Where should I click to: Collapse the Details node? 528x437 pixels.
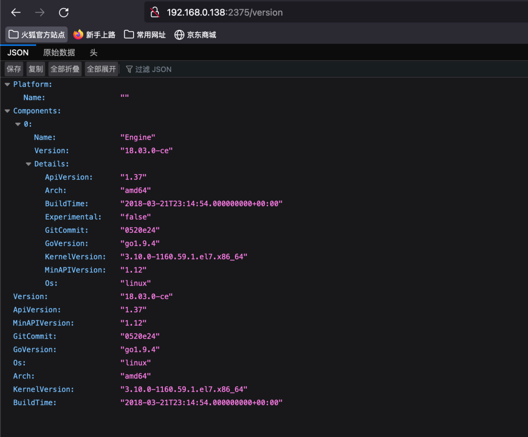tap(29, 164)
